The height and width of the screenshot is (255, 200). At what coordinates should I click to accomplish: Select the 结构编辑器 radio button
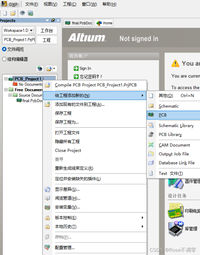pos(4,59)
